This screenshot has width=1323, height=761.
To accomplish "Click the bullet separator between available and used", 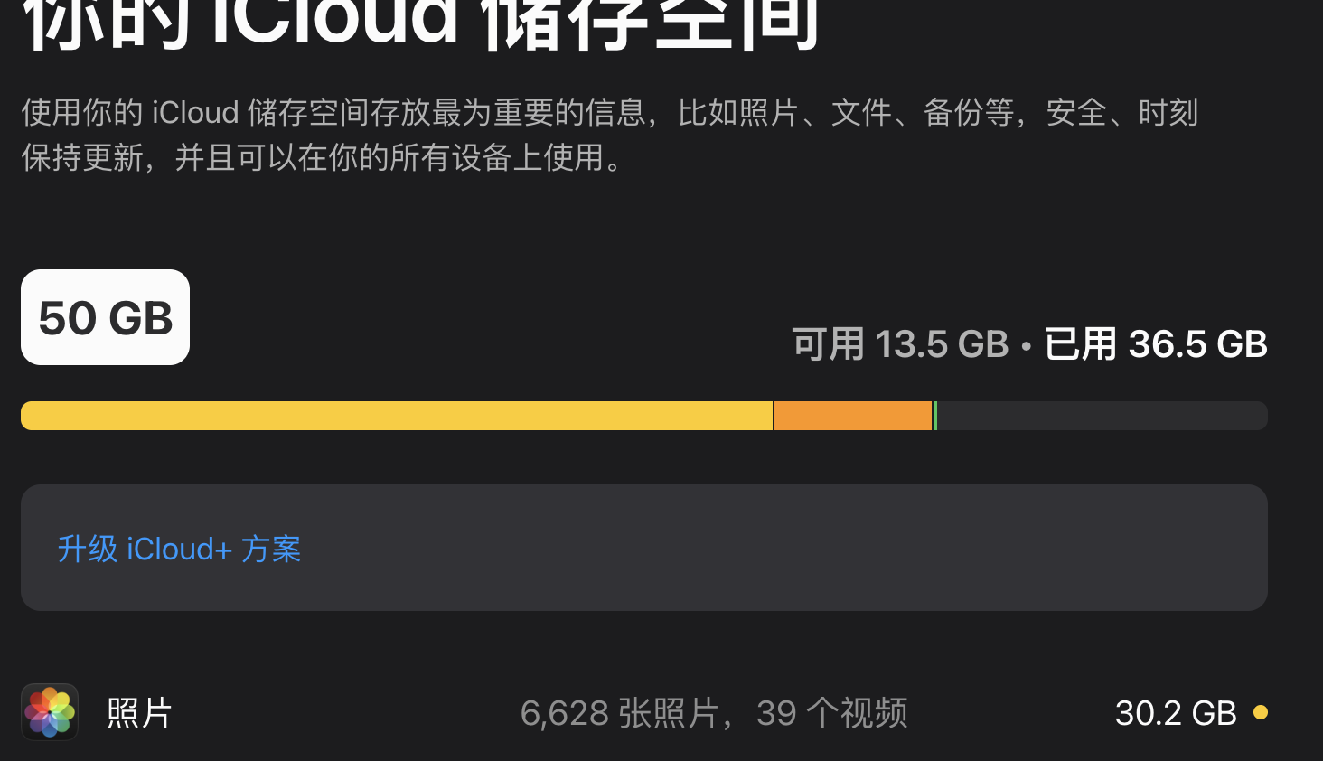I will [1026, 346].
